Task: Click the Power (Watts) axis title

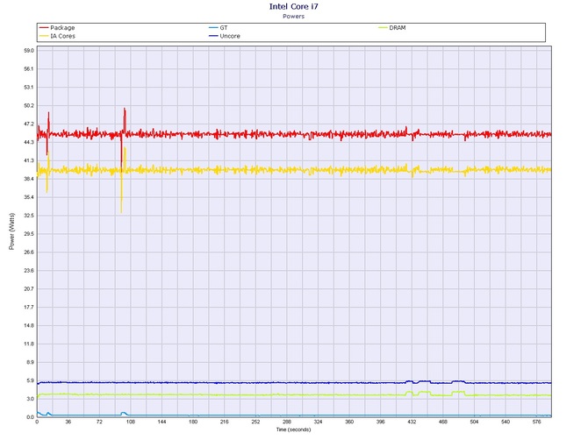Action: (12, 231)
